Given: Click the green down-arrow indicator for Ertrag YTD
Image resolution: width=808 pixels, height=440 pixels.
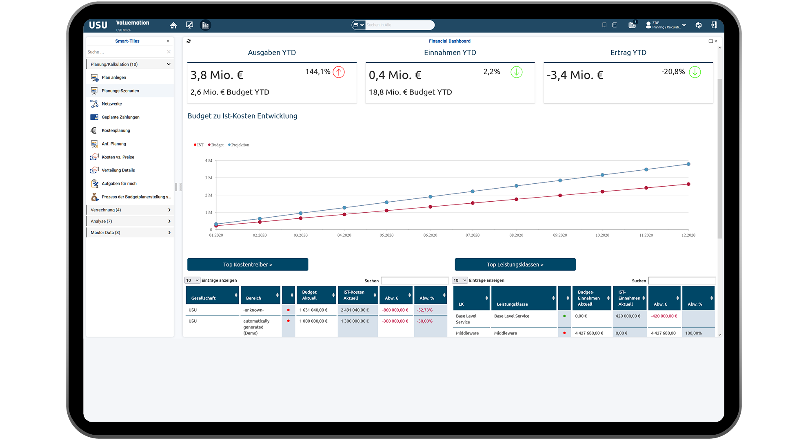Looking at the screenshot, I should [x=695, y=72].
